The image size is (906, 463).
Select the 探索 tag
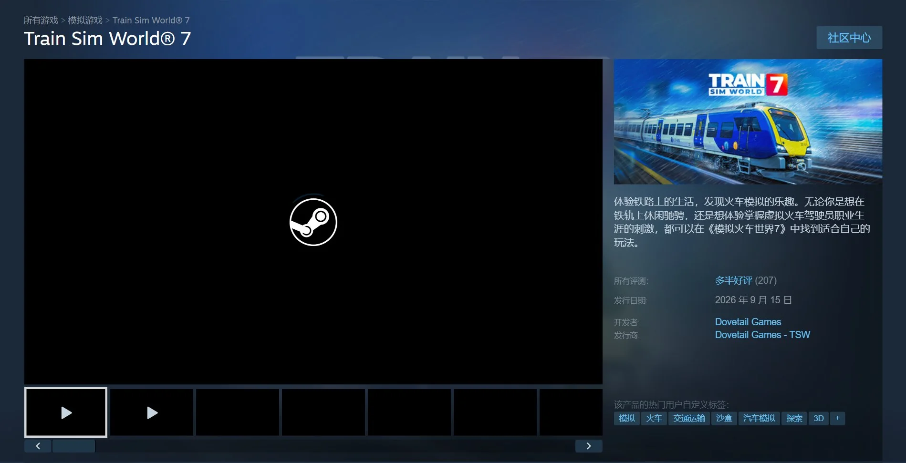click(x=794, y=418)
